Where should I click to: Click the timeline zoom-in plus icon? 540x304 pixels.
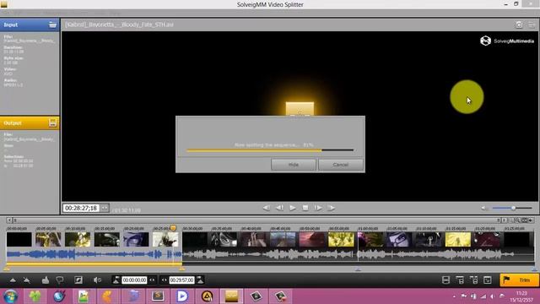click(x=531, y=220)
